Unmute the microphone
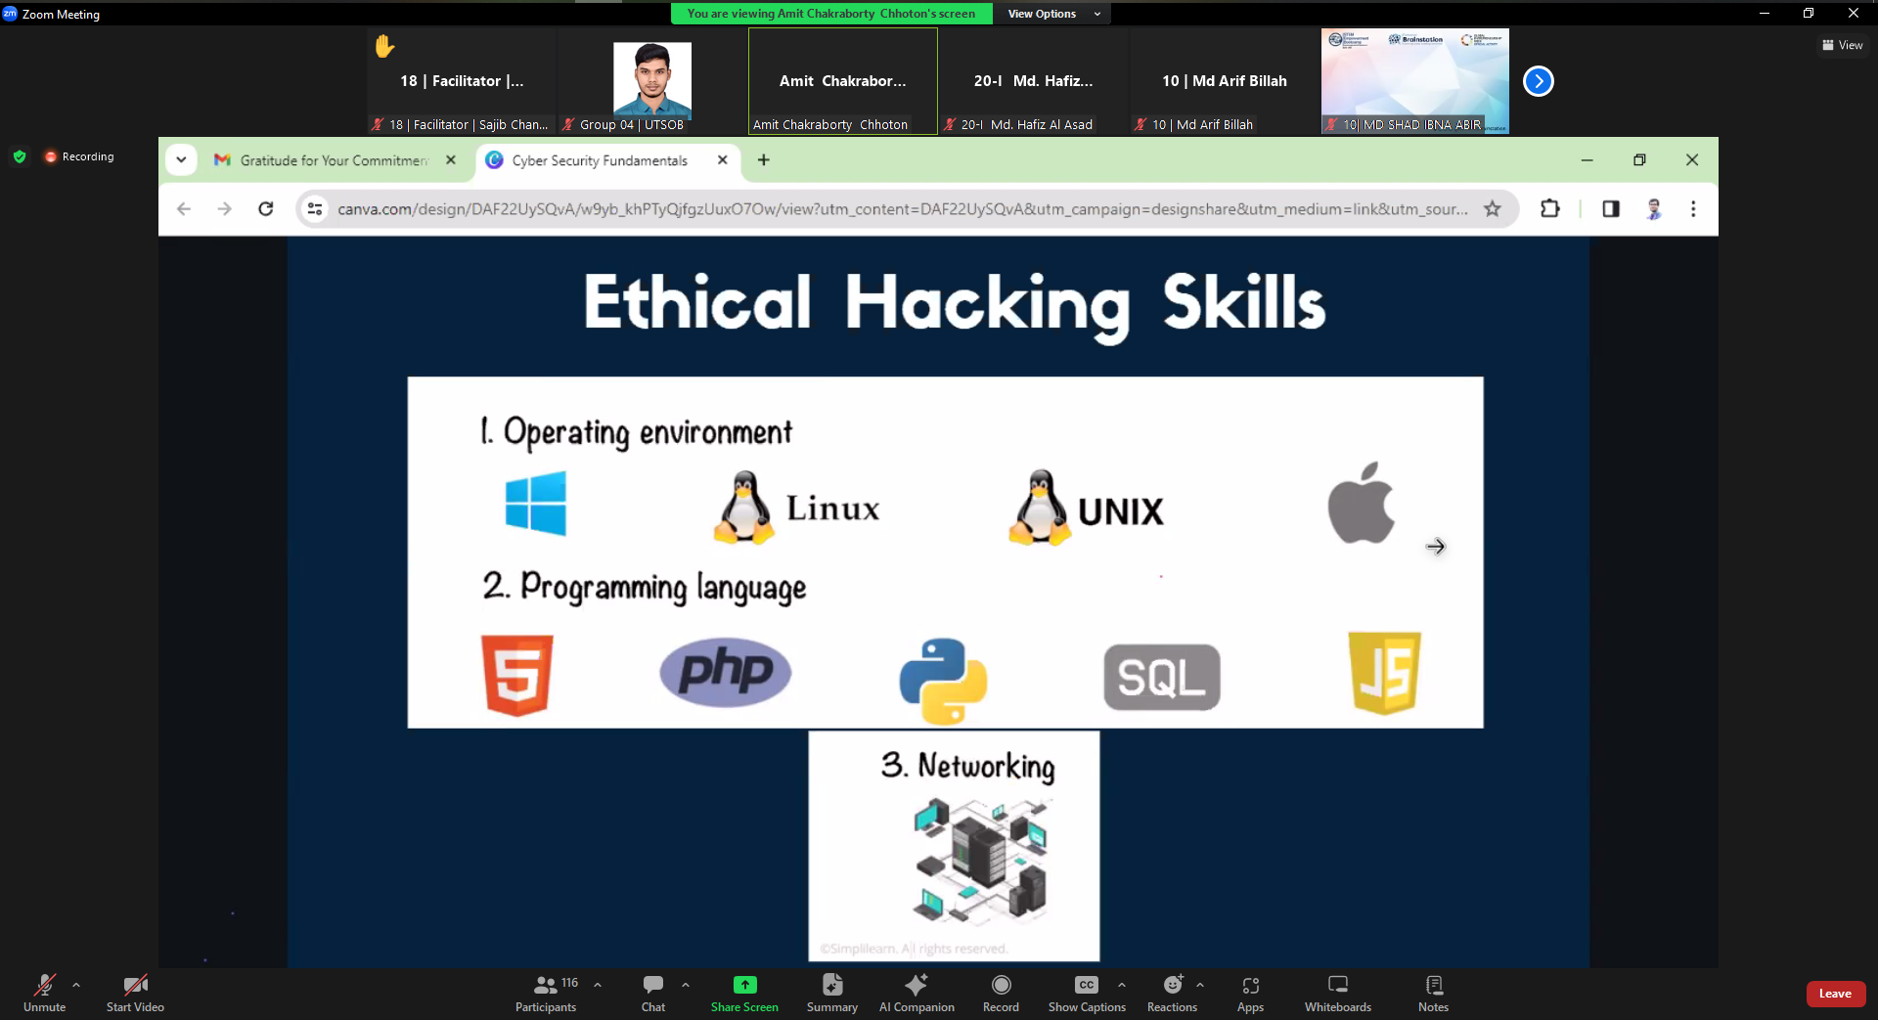The width and height of the screenshot is (1878, 1020). [44, 992]
